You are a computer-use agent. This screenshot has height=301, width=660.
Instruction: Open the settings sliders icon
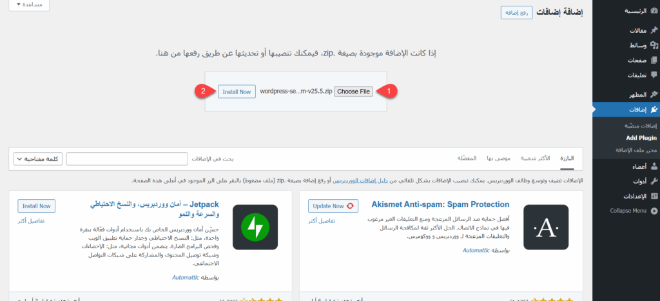pos(654,196)
